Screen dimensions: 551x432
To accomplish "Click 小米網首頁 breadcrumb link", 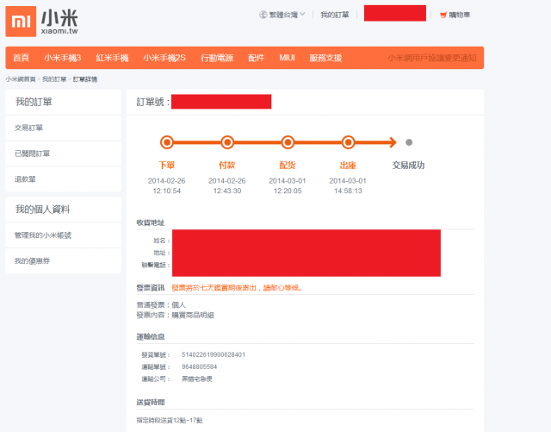I will point(21,79).
